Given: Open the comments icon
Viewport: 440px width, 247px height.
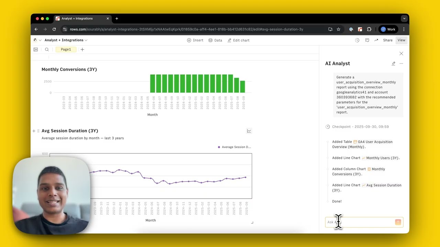Looking at the screenshot, I should [x=367, y=40].
